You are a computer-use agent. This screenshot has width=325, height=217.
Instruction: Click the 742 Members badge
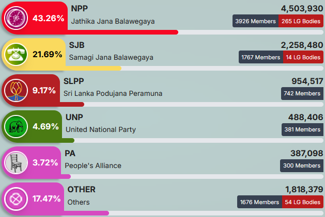pyautogui.click(x=302, y=93)
